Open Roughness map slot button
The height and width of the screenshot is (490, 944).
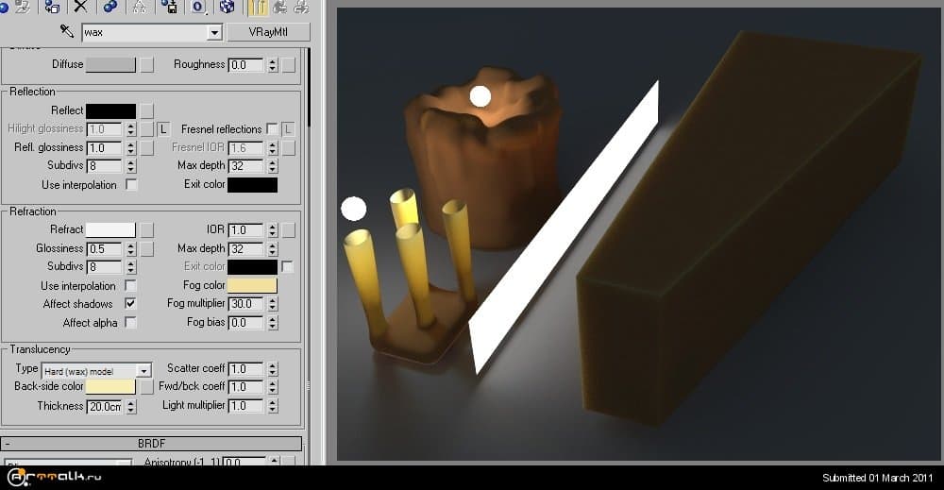coord(289,65)
